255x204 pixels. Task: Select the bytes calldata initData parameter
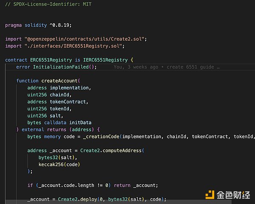59,123
